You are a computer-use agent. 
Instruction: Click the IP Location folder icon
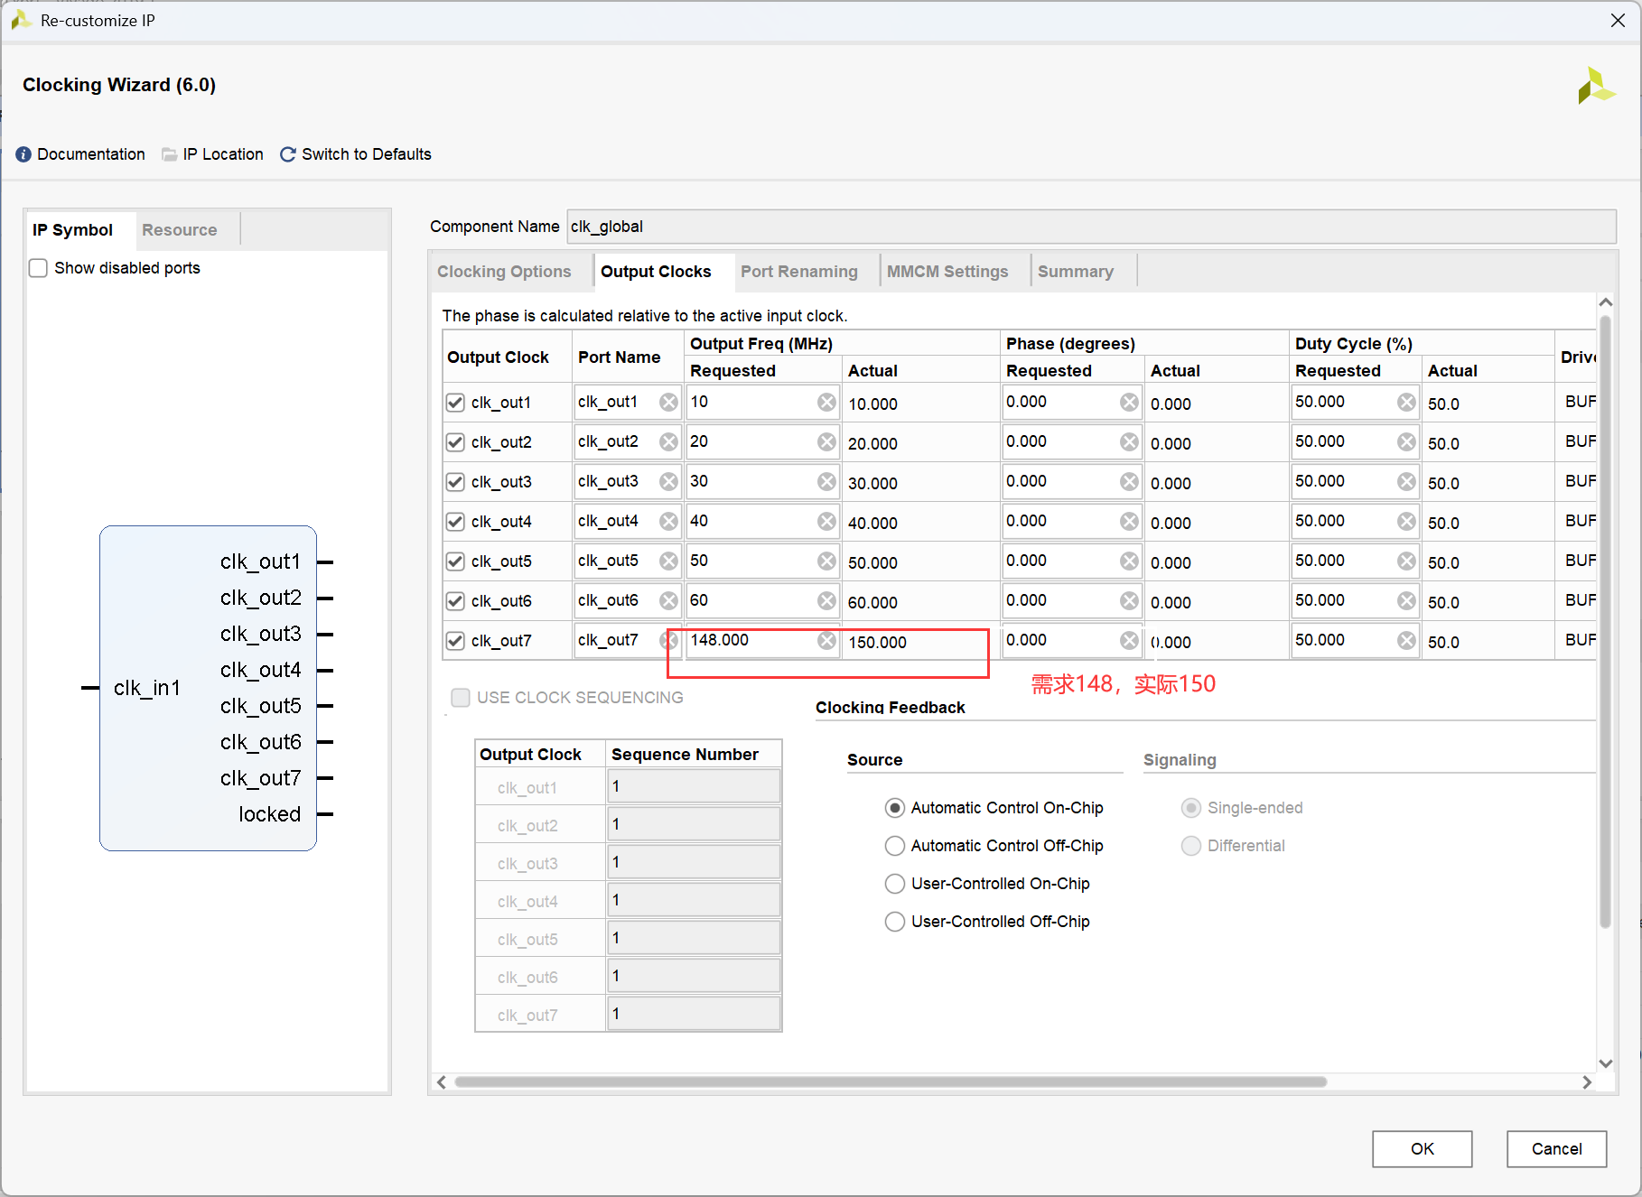pos(169,154)
